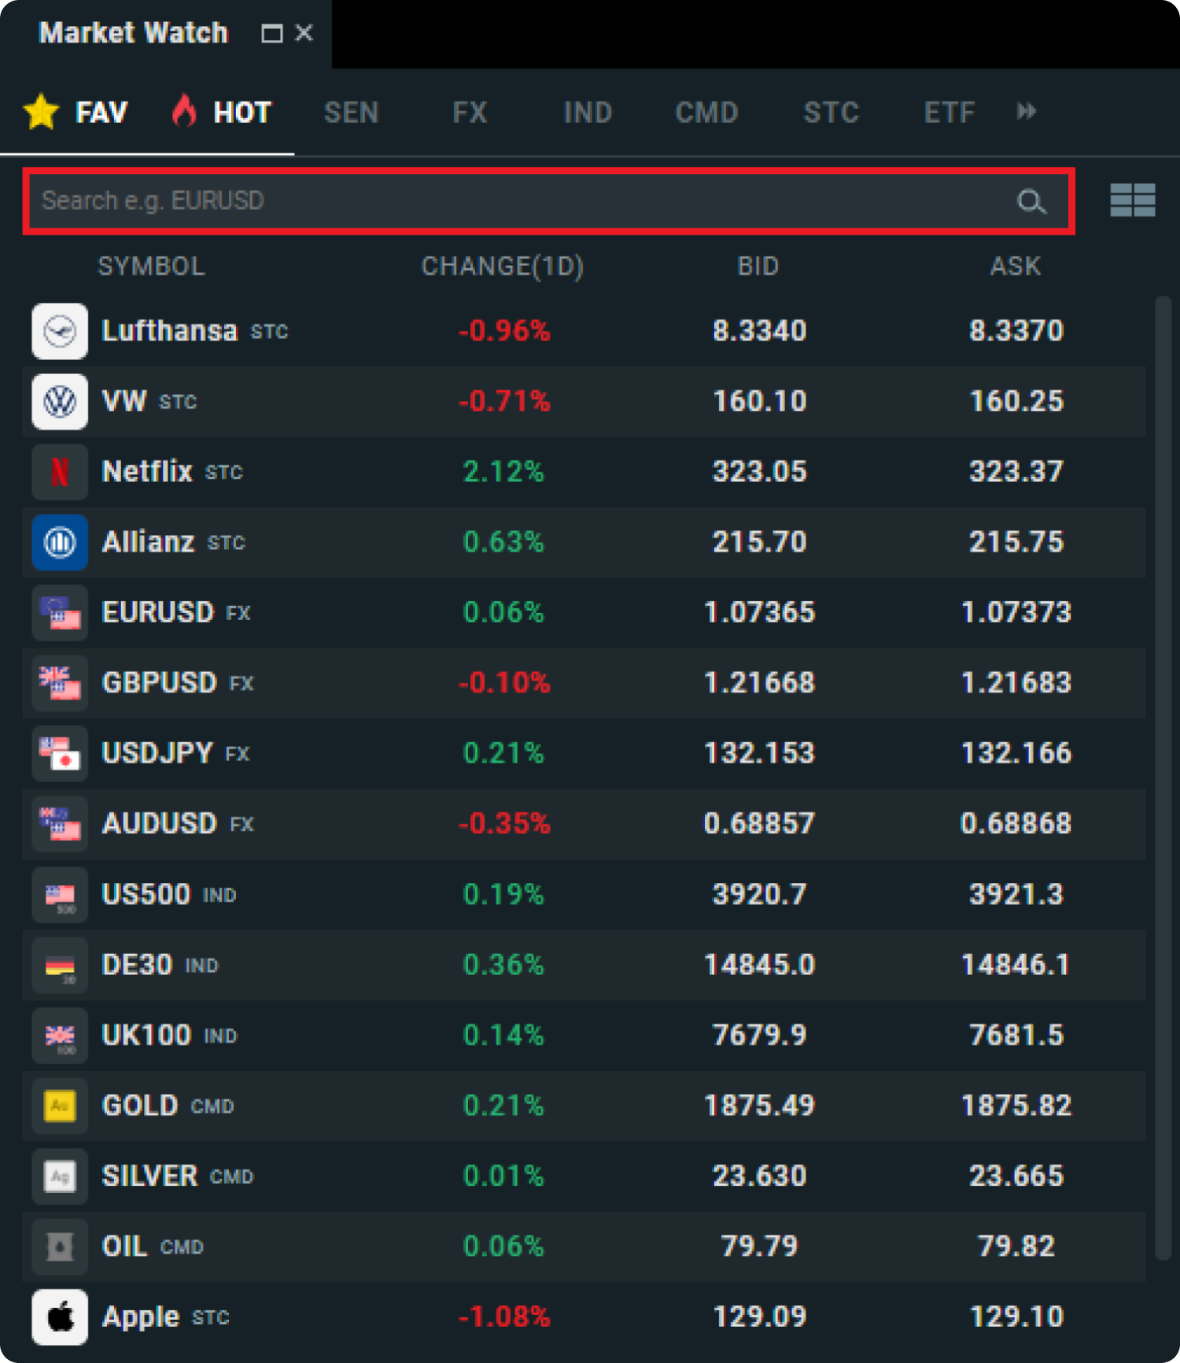1180x1363 pixels.
Task: Click the Lufthansa logo icon
Action: [x=60, y=331]
